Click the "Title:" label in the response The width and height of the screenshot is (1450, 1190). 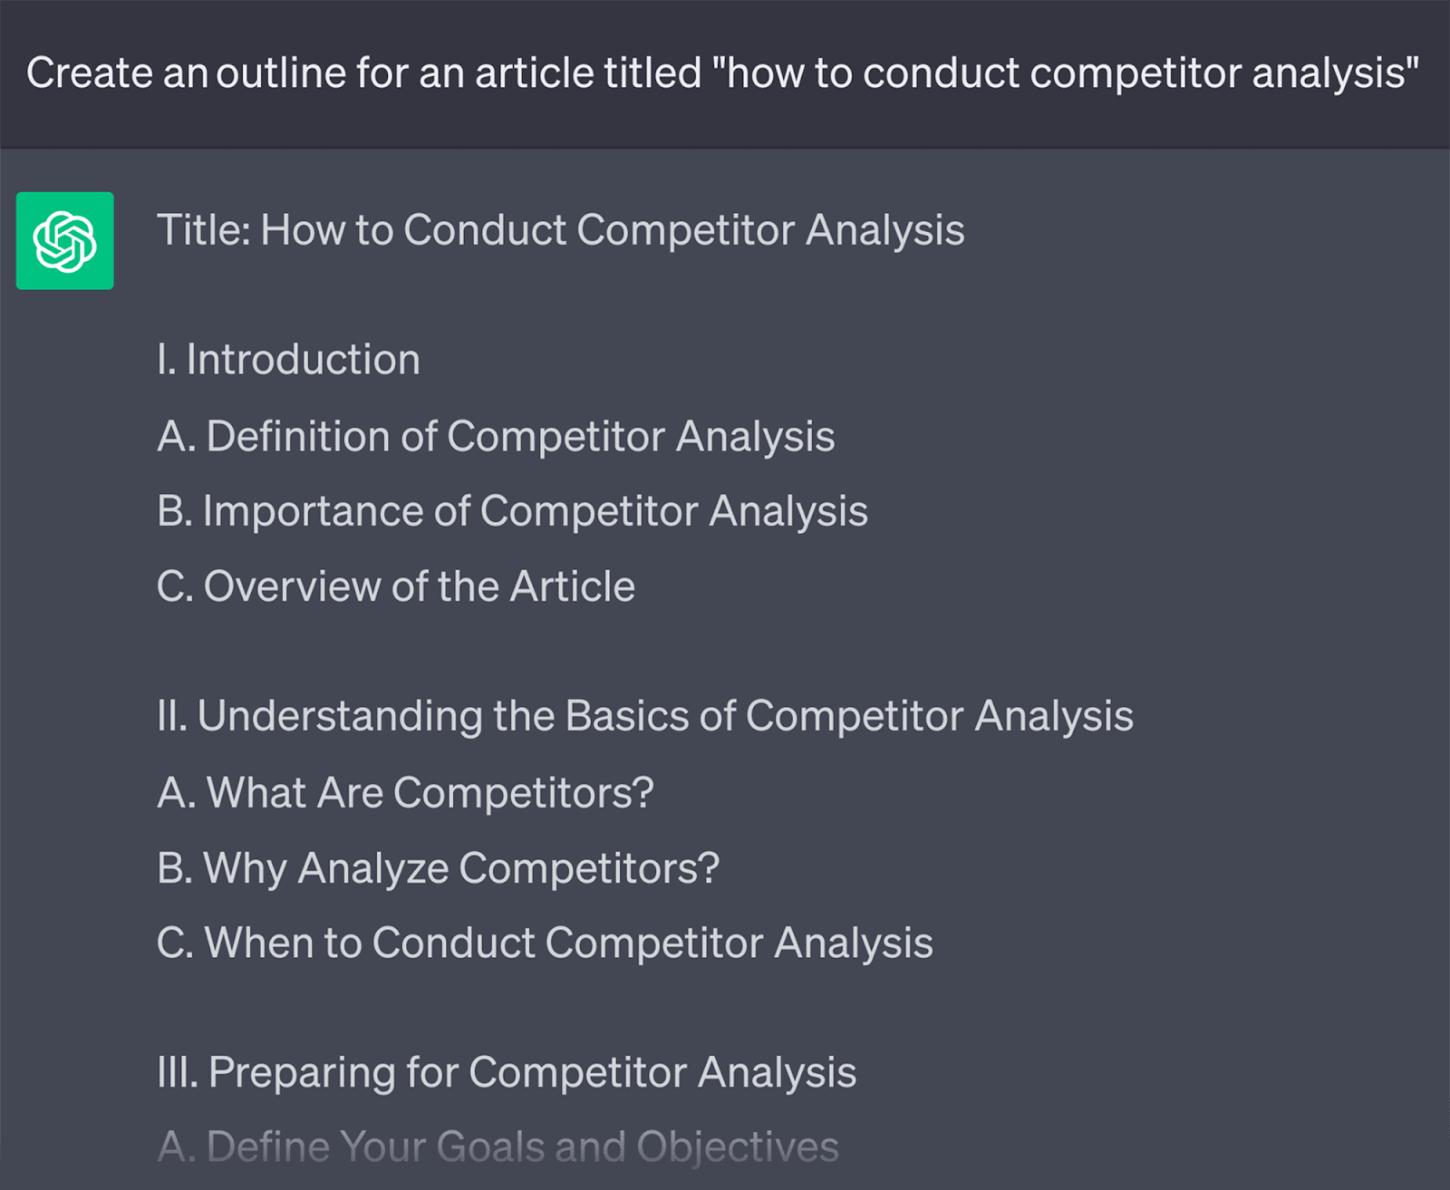click(x=203, y=229)
